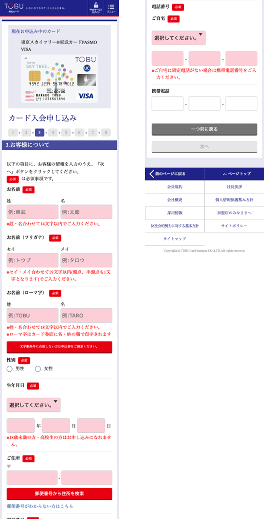Open the 個人情報保護基本方針 link

[x=234, y=200]
